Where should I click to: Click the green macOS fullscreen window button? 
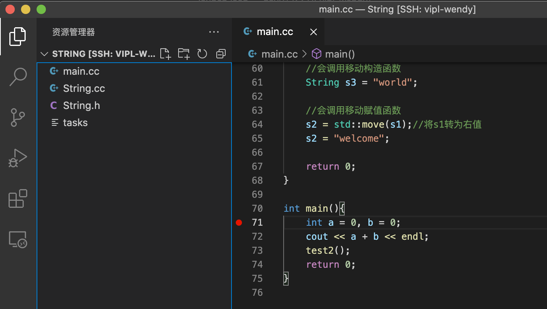click(x=41, y=9)
